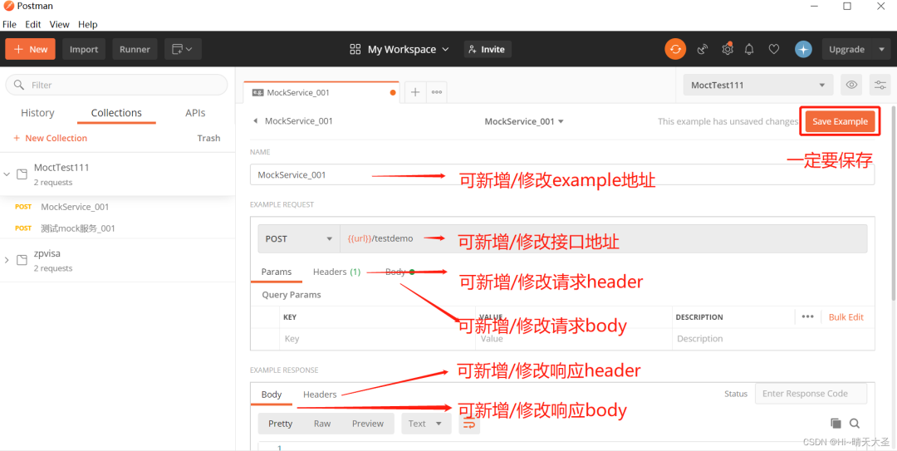Viewport: 897px width, 451px height.
Task: Click the {{url}}/testdemo URL field
Action: click(604, 238)
